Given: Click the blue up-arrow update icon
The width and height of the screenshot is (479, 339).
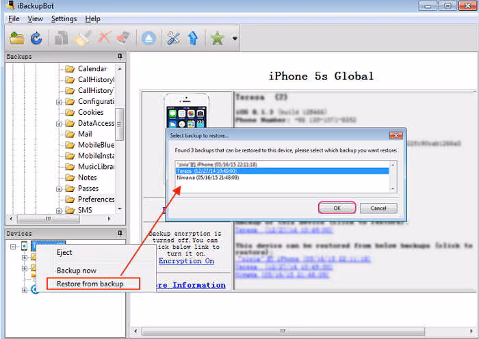Looking at the screenshot, I should 193,38.
